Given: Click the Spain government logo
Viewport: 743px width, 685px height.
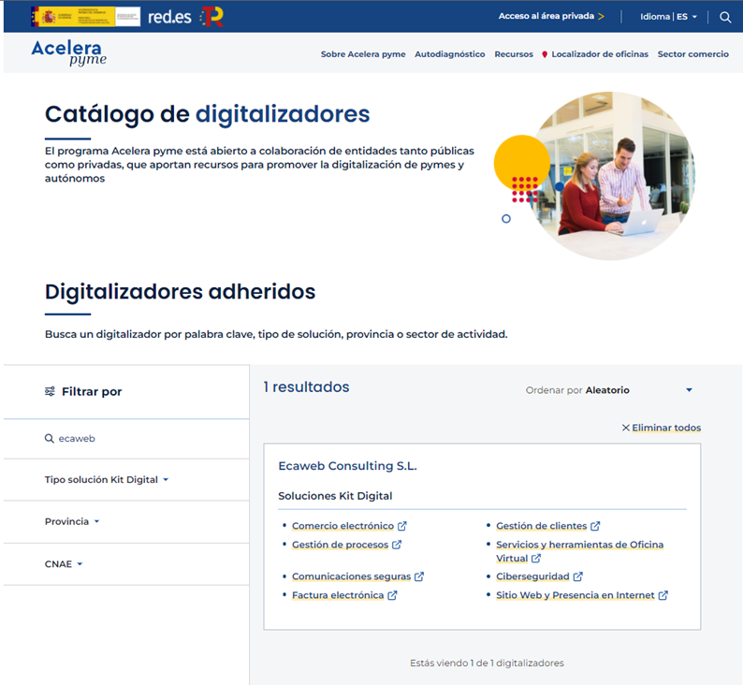Looking at the screenshot, I should click(x=85, y=17).
